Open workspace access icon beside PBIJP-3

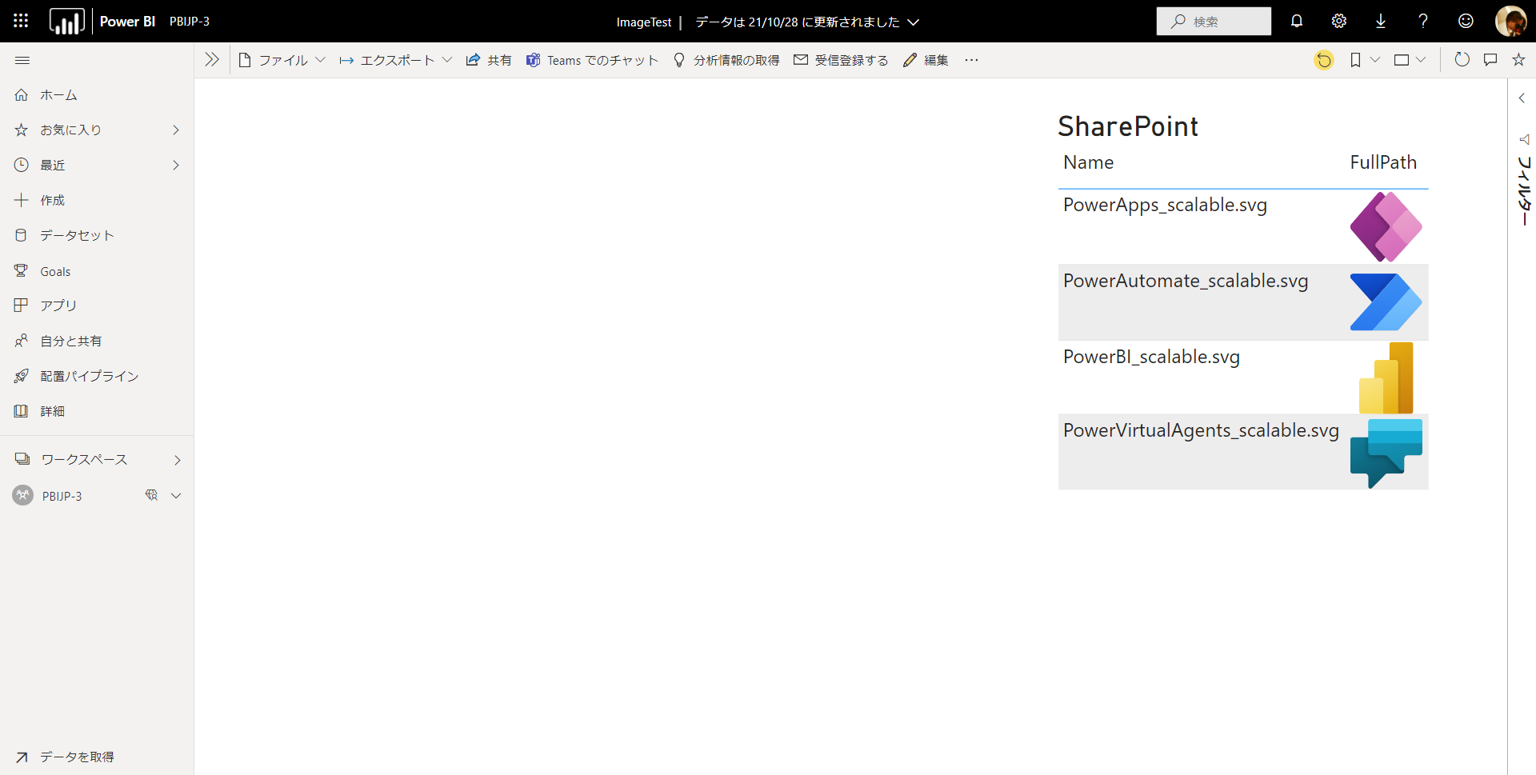tap(151, 495)
